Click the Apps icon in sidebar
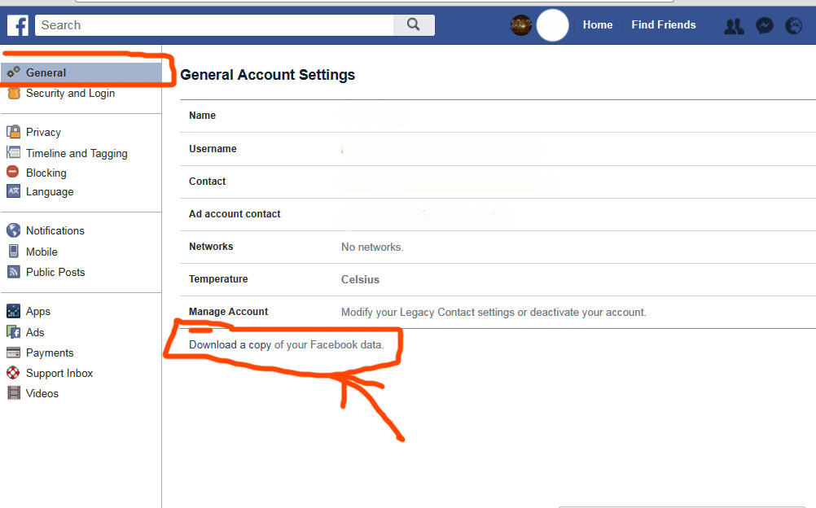This screenshot has width=816, height=508. [14, 311]
